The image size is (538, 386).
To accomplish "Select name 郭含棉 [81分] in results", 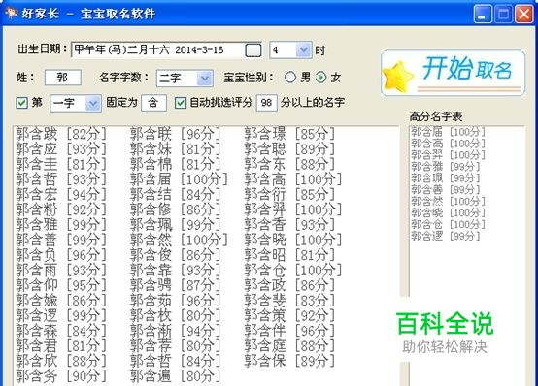I will tap(176, 164).
